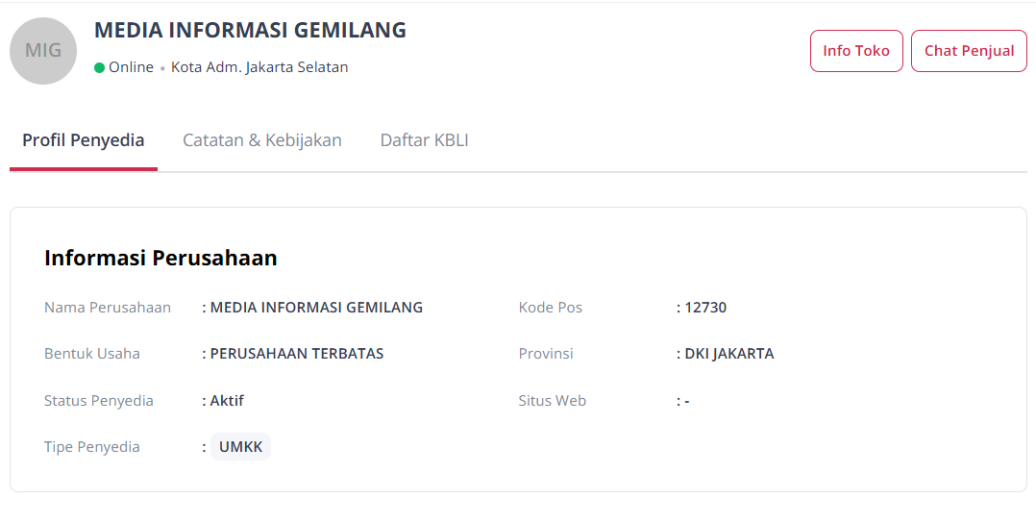Image resolution: width=1036 pixels, height=523 pixels.
Task: Click the Kota Adm. Jakarta Selatan location
Action: [259, 67]
